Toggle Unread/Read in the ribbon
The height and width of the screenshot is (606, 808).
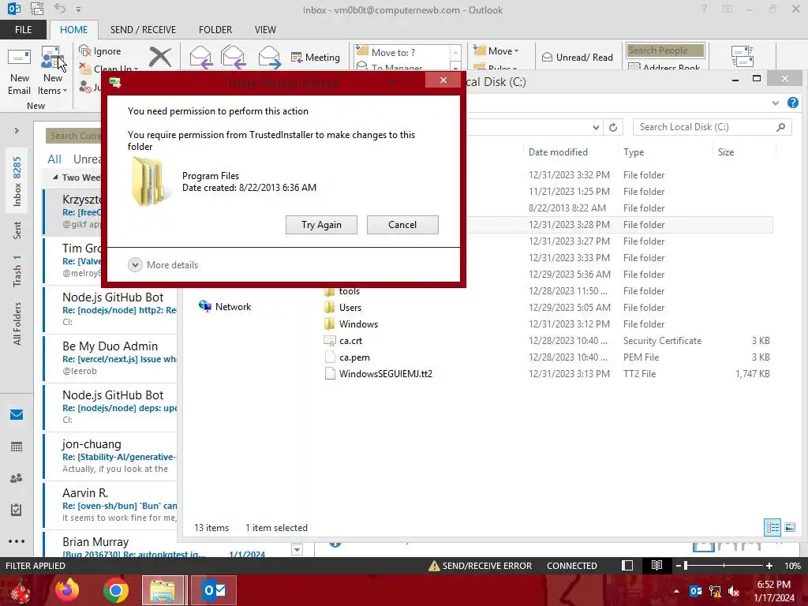click(578, 57)
